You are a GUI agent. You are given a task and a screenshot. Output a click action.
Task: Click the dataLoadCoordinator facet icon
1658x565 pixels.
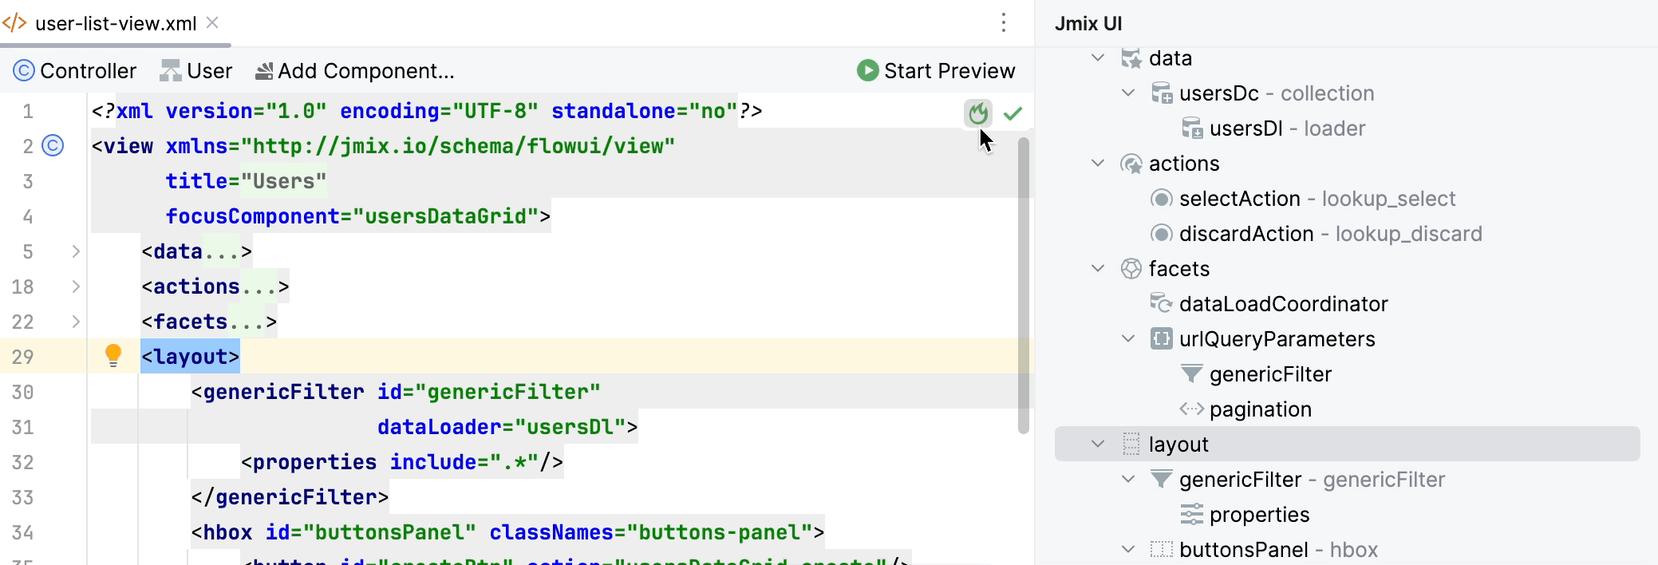pyautogui.click(x=1161, y=303)
